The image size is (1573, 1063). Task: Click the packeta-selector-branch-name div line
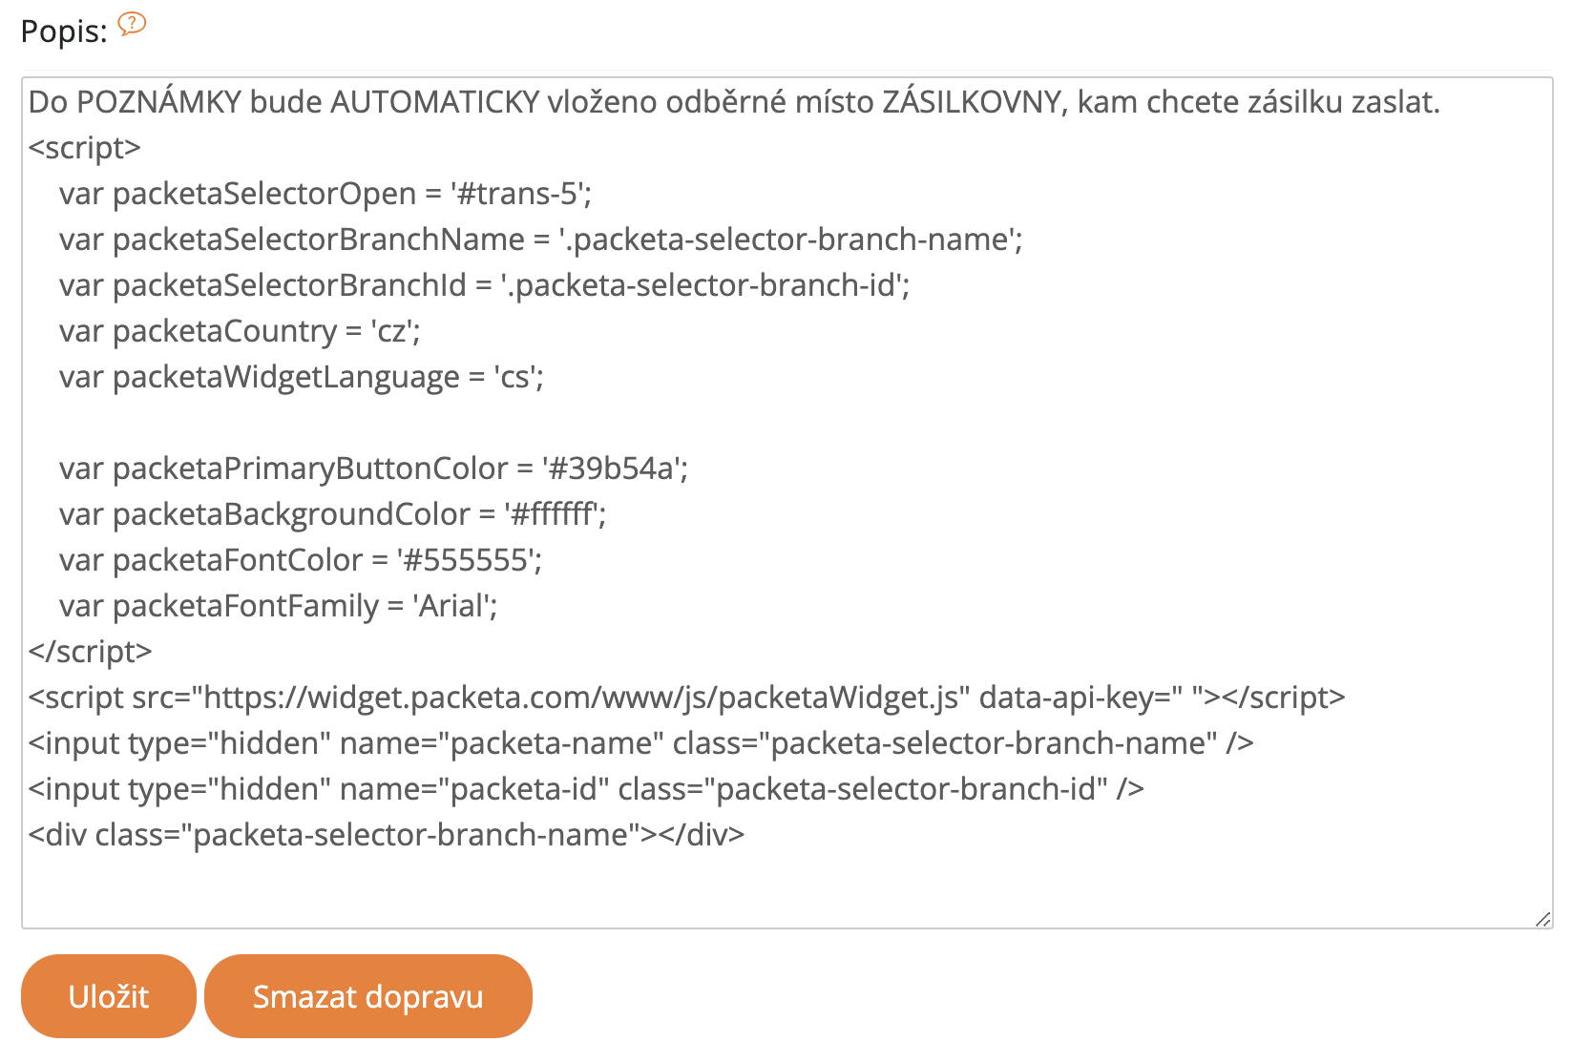click(x=382, y=835)
